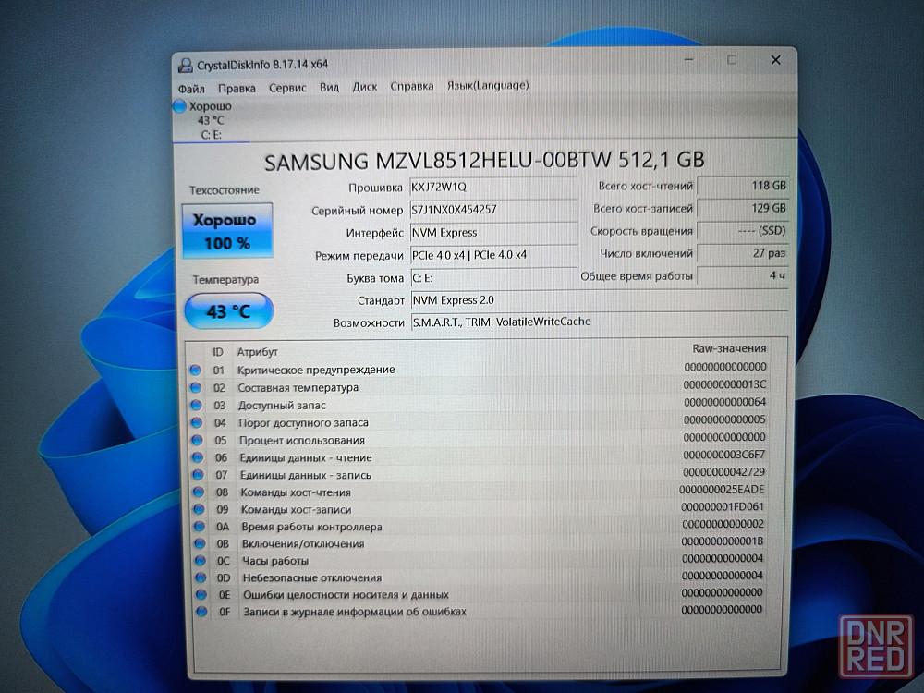Open the Язык(Language) menu
This screenshot has width=924, height=693.
pyautogui.click(x=488, y=85)
